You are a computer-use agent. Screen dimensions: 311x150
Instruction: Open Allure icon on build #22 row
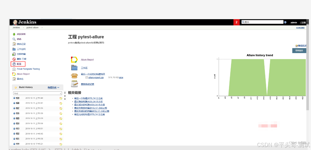61,134
